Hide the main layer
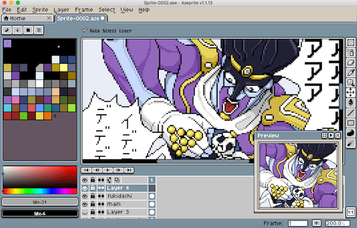Screen dimensions: 357x228 pyautogui.click(x=84, y=204)
